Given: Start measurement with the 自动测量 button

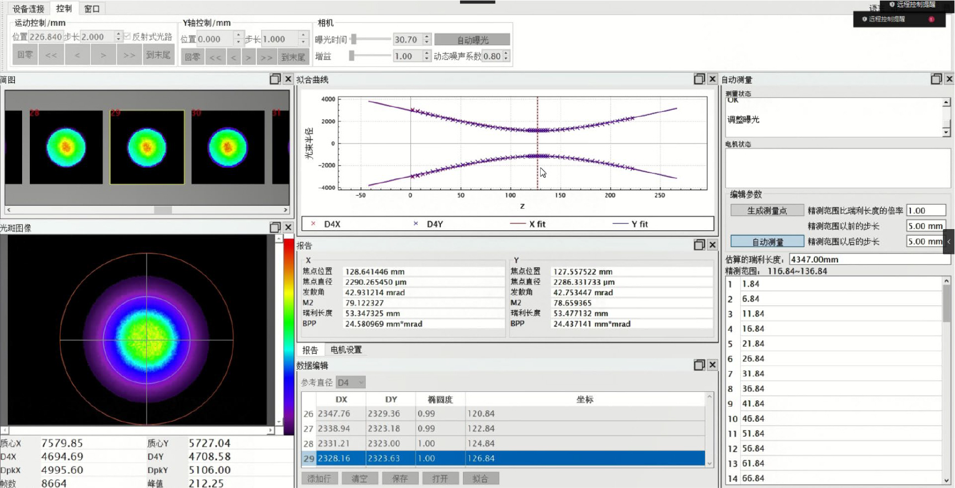Looking at the screenshot, I should (767, 242).
